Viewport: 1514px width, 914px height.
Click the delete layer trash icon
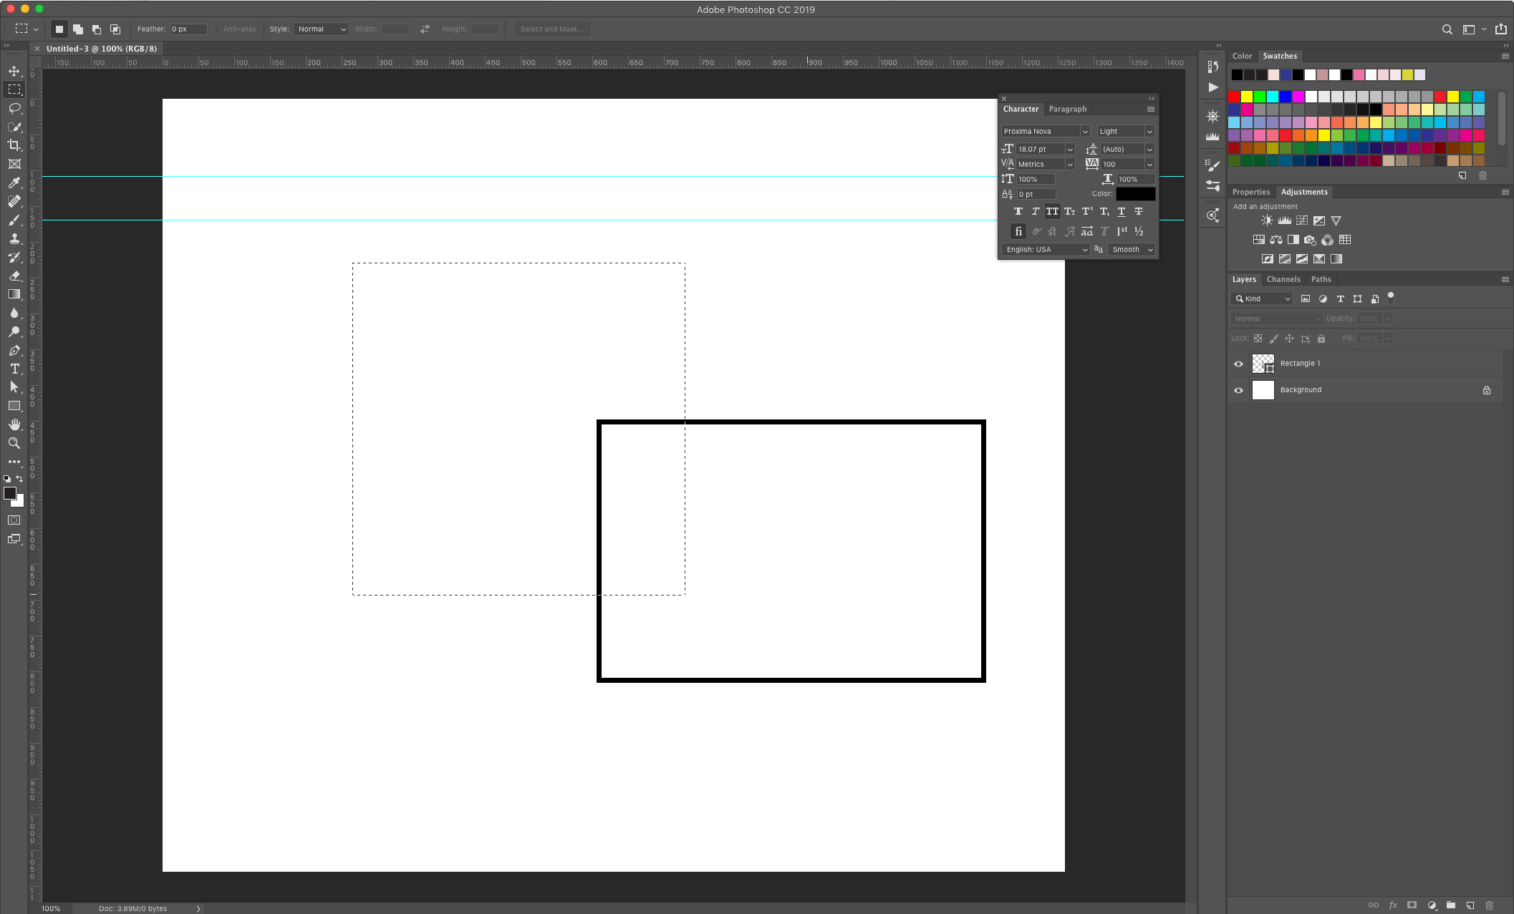(x=1490, y=905)
